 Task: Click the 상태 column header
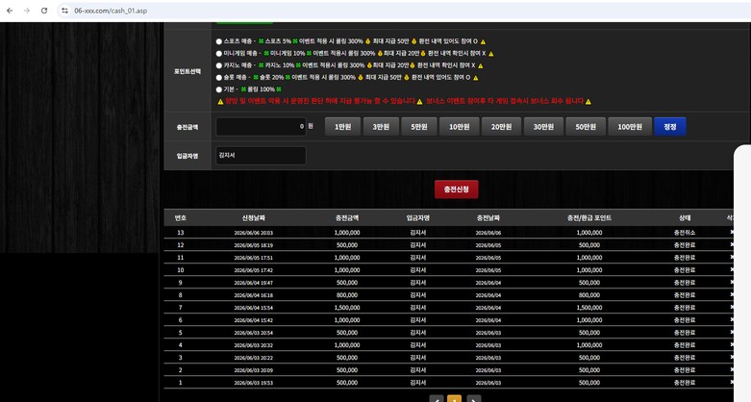[x=685, y=217]
